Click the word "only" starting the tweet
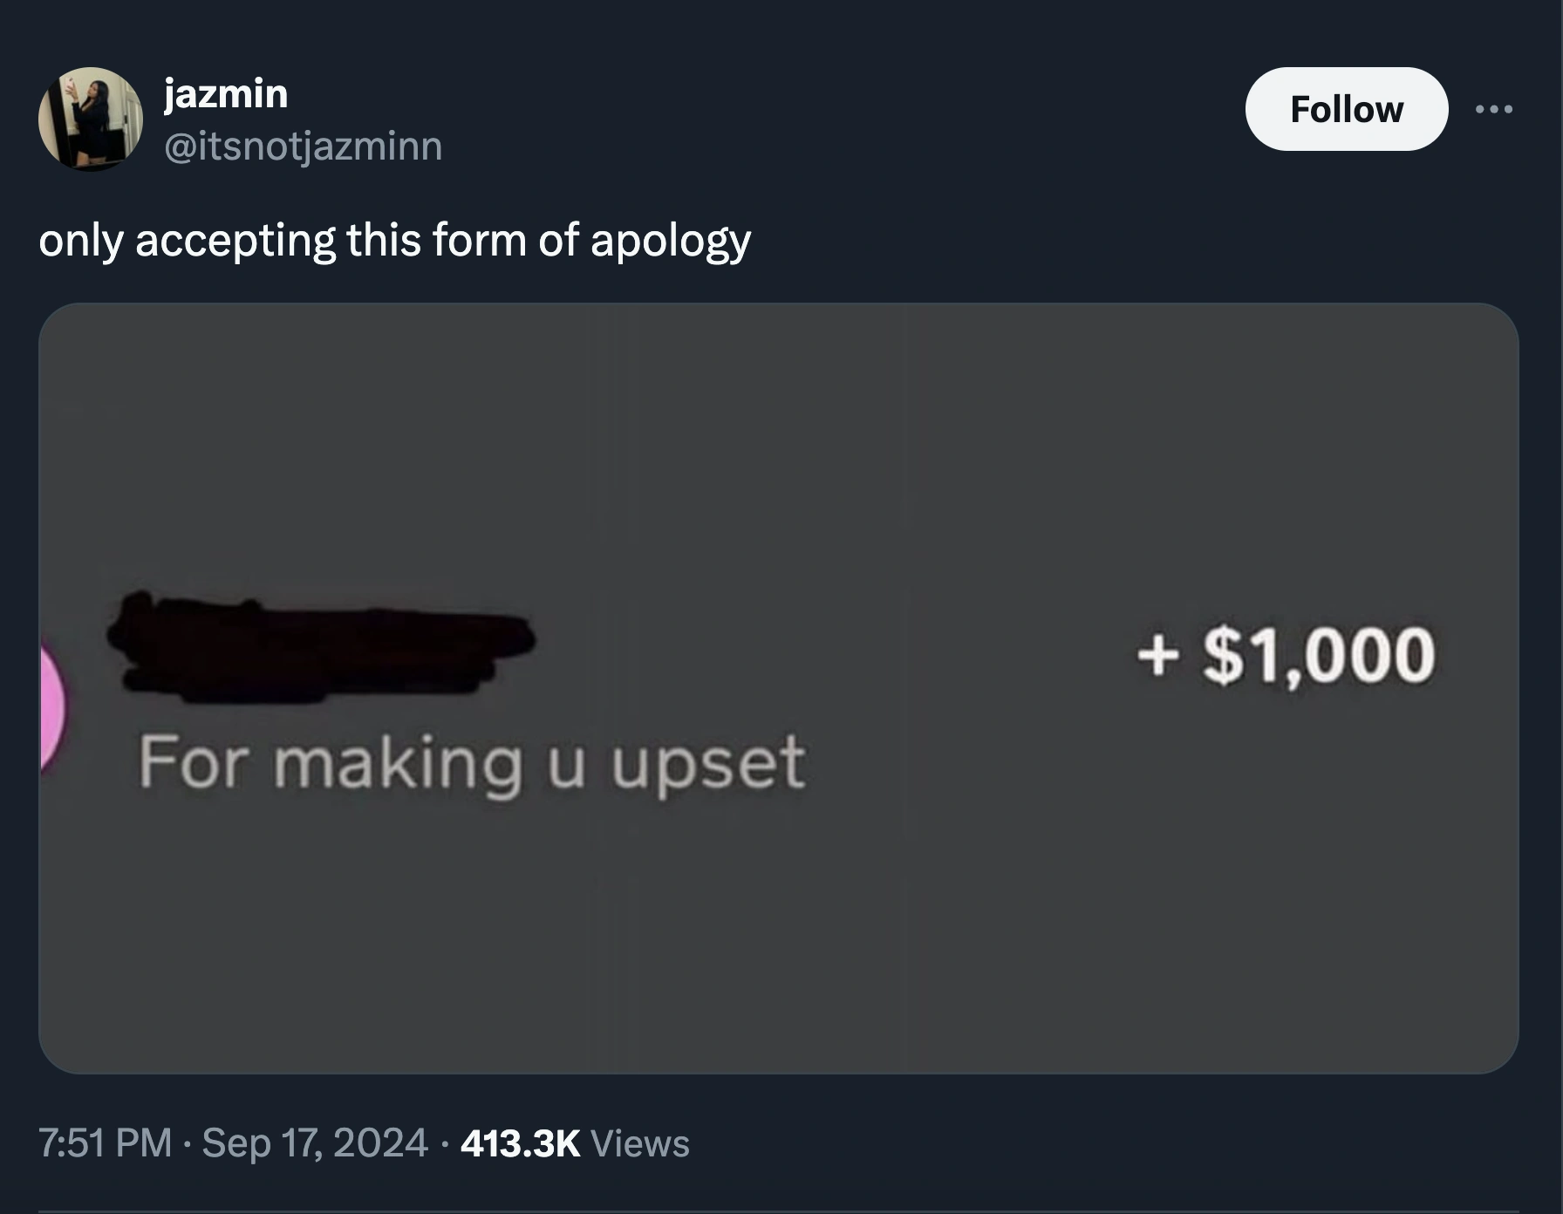Screen dimensions: 1563x1214 [x=80, y=242]
